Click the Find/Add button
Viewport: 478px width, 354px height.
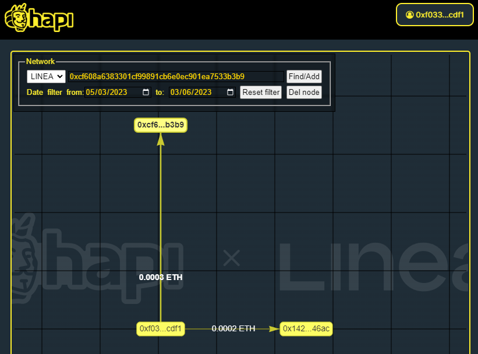(x=304, y=76)
